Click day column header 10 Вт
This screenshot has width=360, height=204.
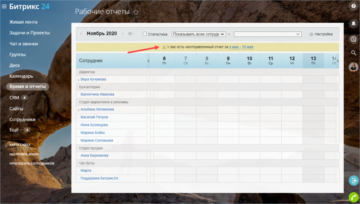point(249,60)
